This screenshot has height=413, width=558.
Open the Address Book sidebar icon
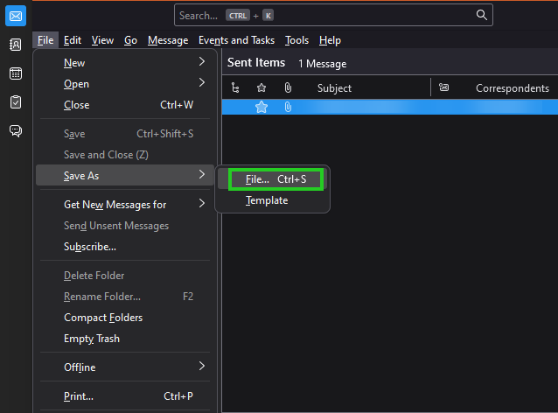[16, 45]
